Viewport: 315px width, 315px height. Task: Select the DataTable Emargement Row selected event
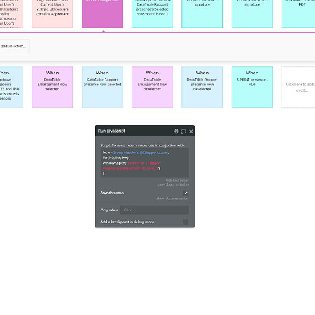(x=52, y=87)
